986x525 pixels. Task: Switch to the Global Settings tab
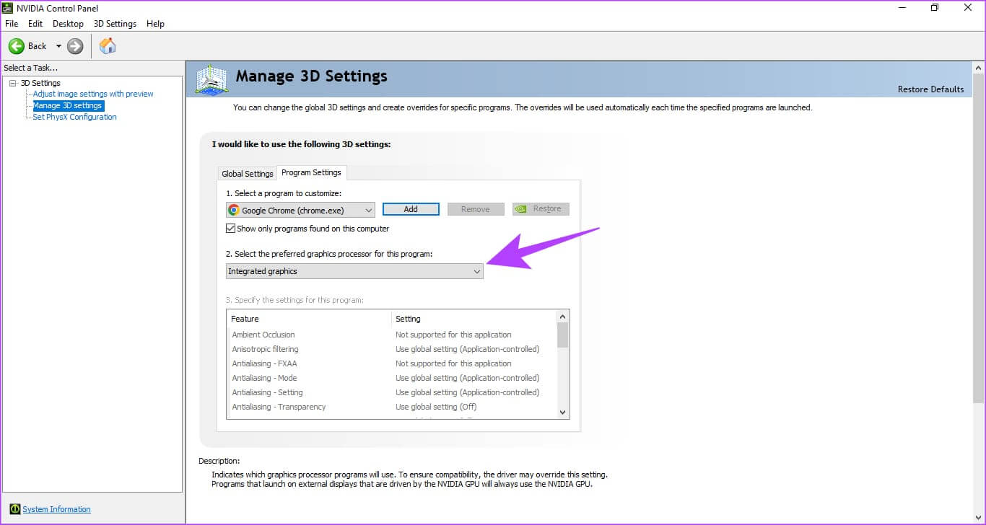point(247,174)
